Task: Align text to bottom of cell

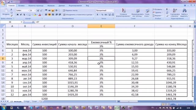Action: 53,10
